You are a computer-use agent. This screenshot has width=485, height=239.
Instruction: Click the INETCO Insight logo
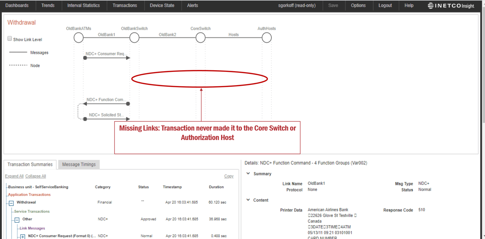[451, 6]
